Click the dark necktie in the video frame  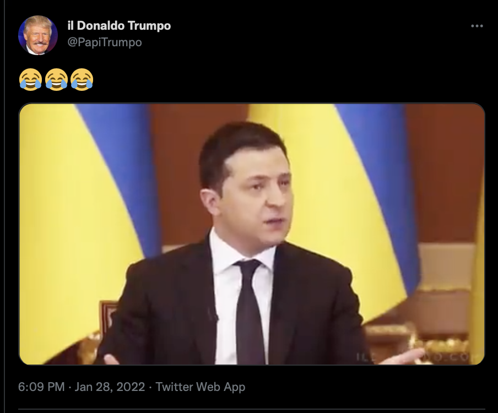pos(251,313)
